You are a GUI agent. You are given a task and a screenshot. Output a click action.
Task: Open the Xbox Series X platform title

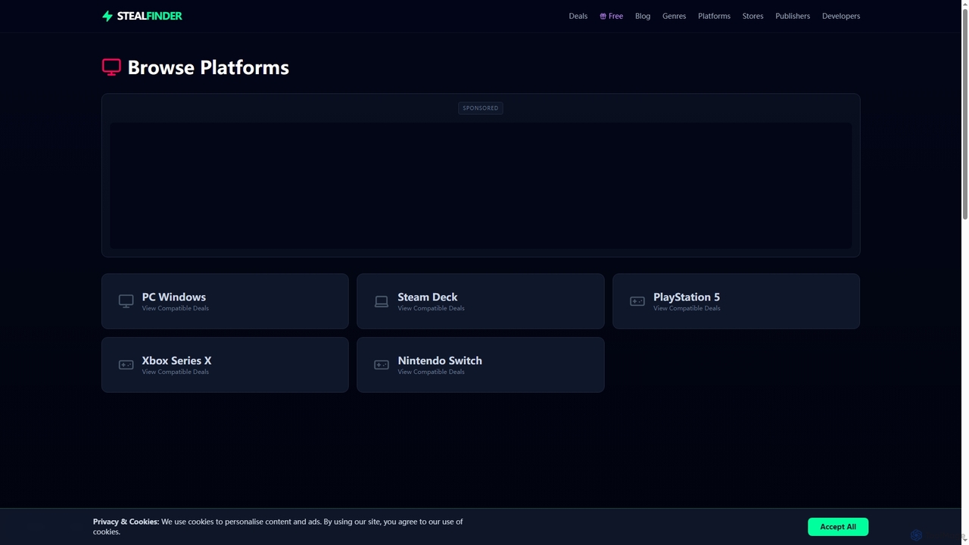point(176,360)
